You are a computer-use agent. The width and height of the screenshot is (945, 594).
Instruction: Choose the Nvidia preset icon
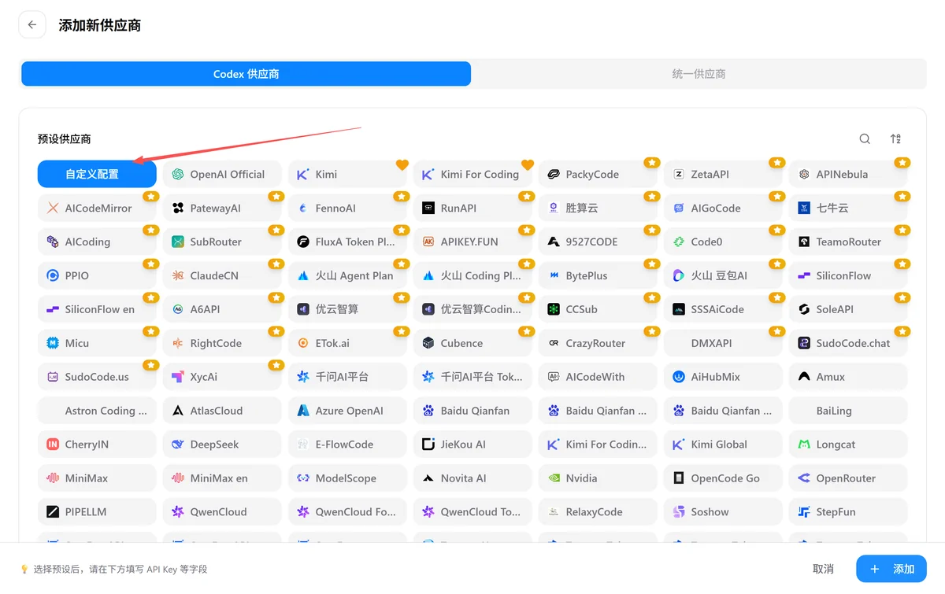tap(554, 478)
